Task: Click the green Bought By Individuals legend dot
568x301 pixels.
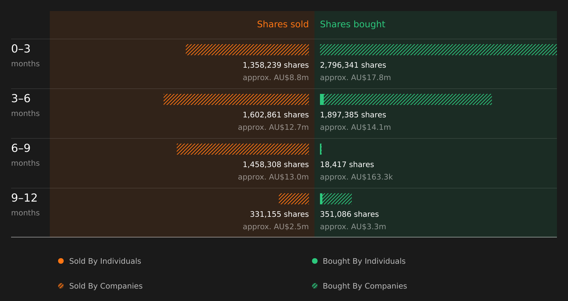Action: point(315,261)
